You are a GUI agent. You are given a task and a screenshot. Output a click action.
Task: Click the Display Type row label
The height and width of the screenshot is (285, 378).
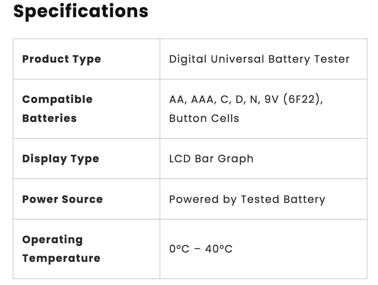point(60,158)
